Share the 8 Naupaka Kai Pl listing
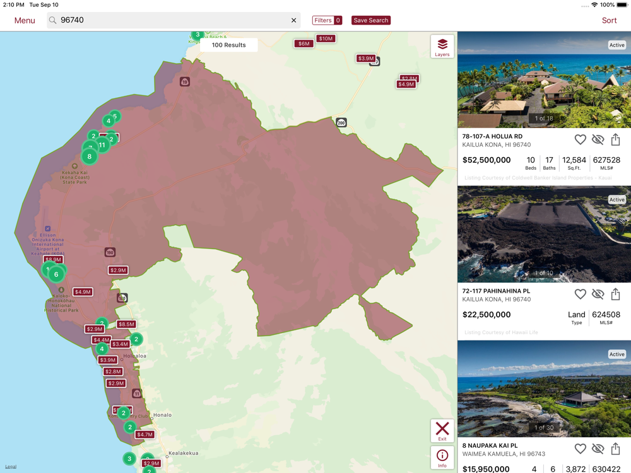The width and height of the screenshot is (631, 473). (x=615, y=448)
